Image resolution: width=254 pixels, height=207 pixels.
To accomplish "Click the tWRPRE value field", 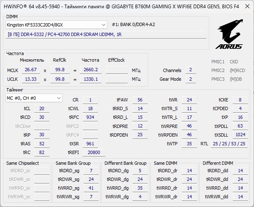I will [x=189, y=126].
